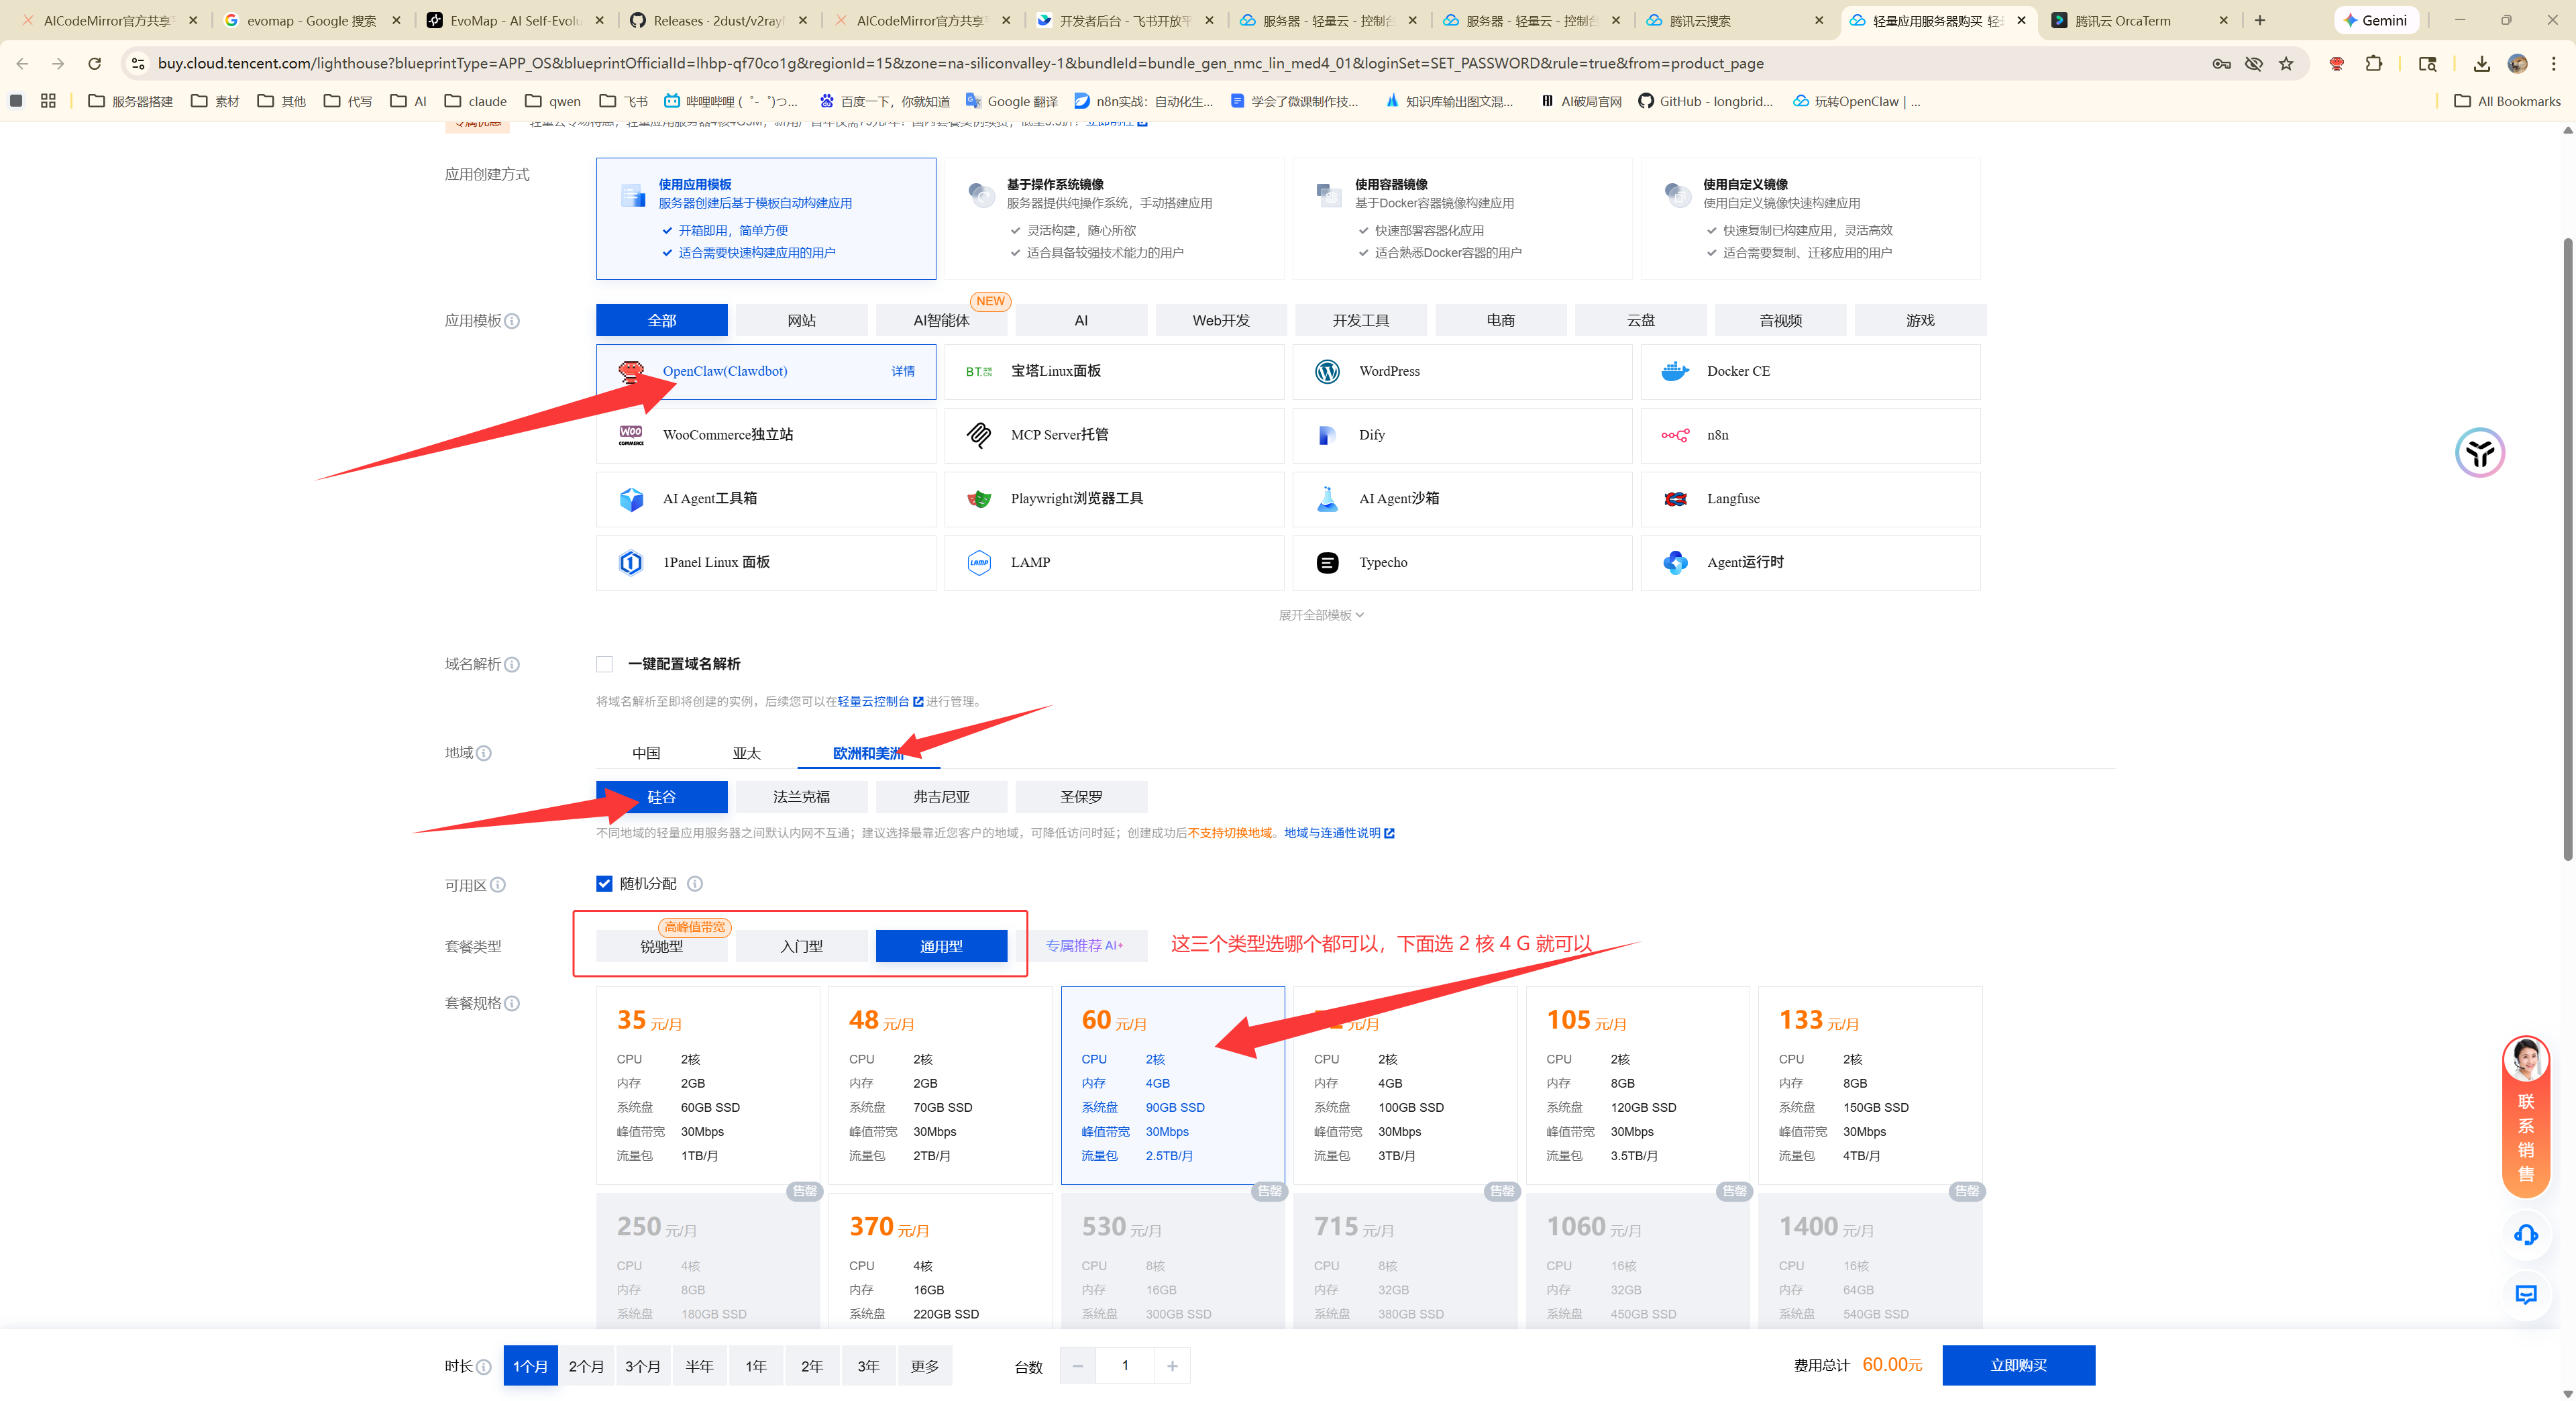Expand 展开全部模板 to show all templates
Image resolution: width=2576 pixels, height=1401 pixels.
[x=1321, y=615]
